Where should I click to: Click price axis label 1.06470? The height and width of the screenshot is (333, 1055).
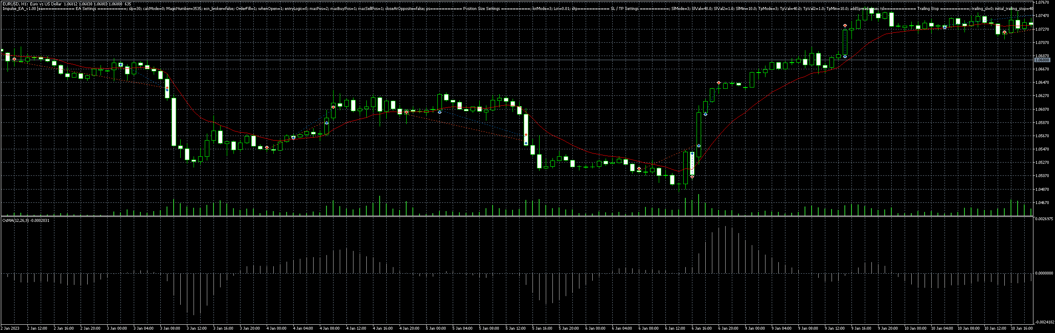(x=1042, y=83)
